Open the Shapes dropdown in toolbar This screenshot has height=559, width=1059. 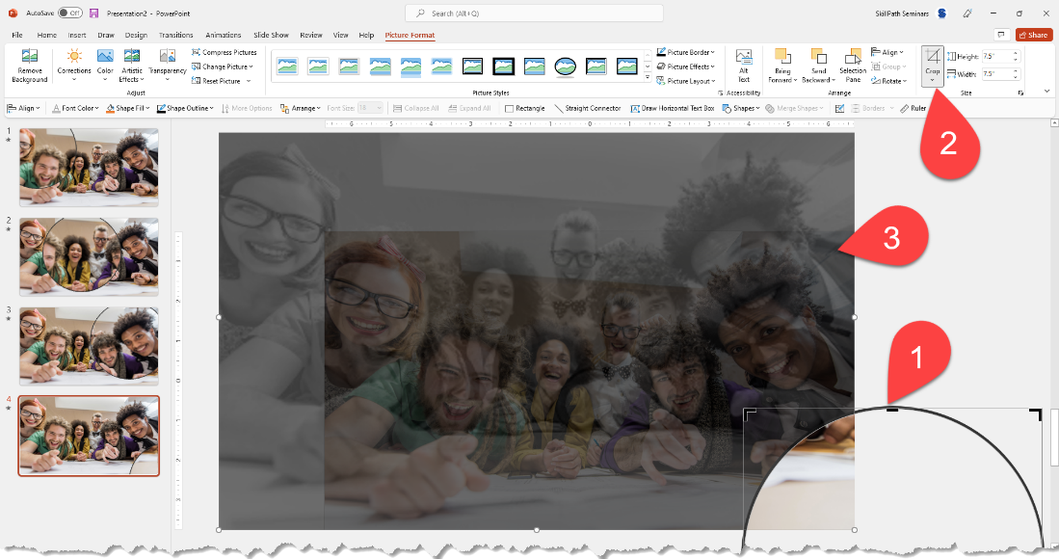click(741, 108)
